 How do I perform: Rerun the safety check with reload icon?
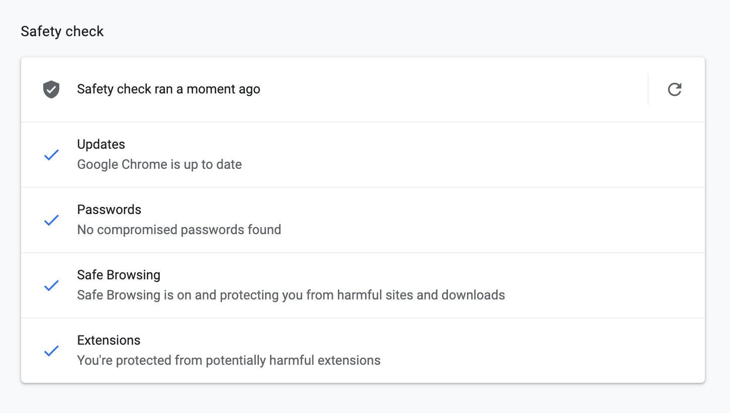click(674, 89)
